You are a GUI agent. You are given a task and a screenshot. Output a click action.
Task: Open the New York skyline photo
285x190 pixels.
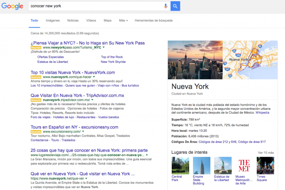[x=195, y=60]
